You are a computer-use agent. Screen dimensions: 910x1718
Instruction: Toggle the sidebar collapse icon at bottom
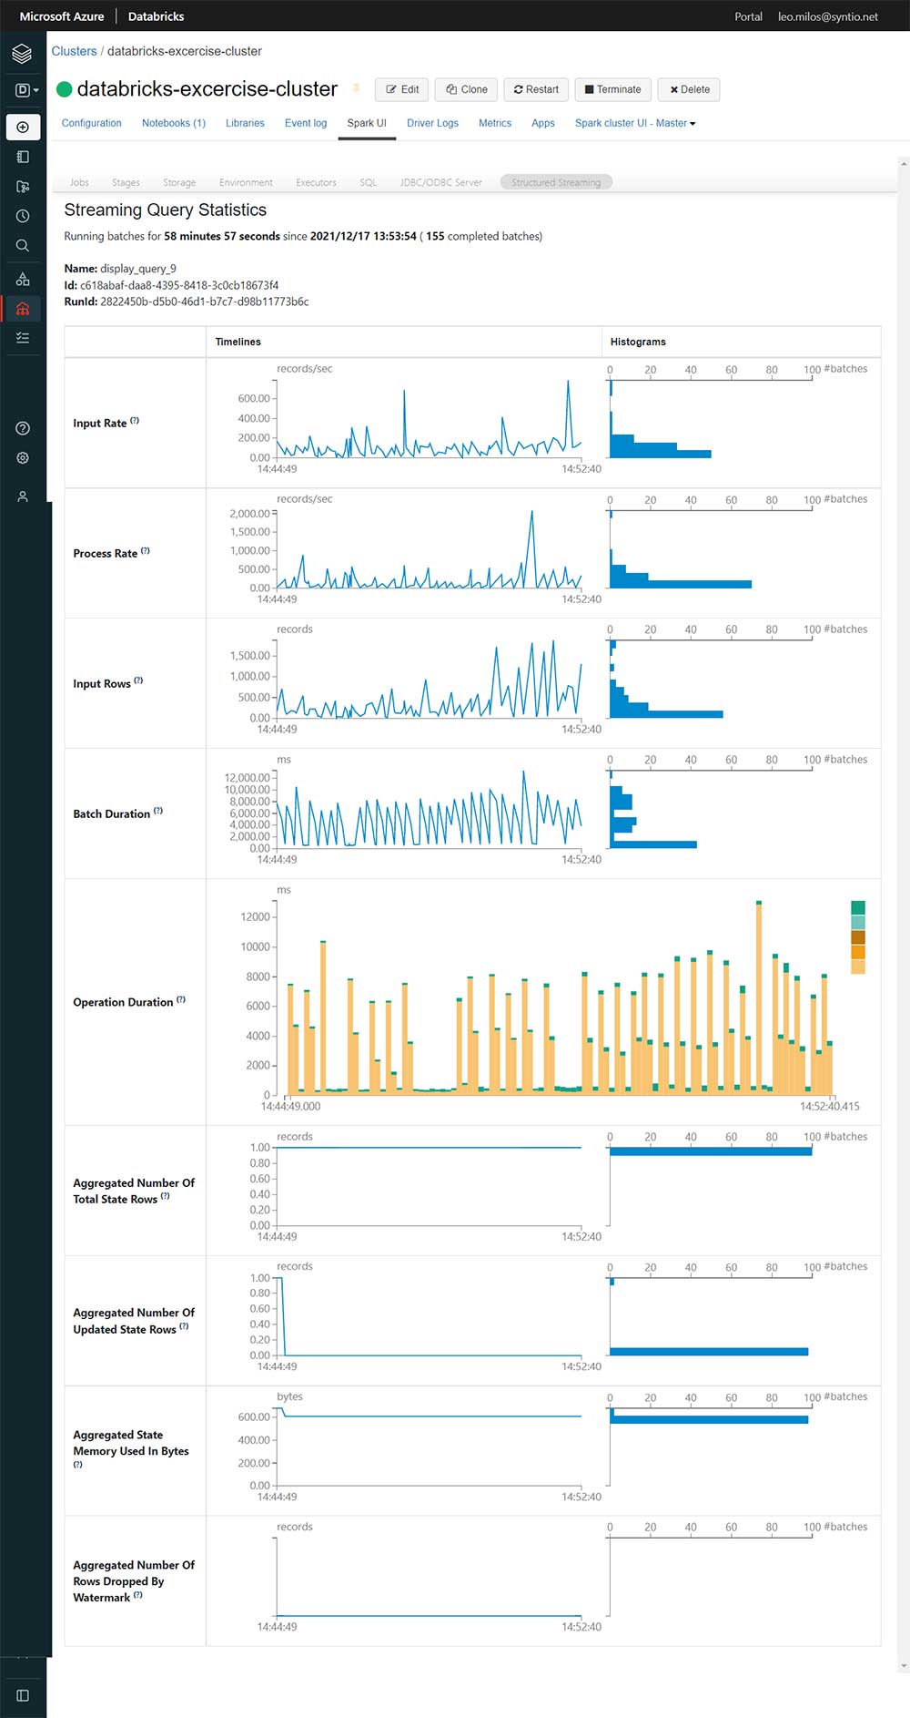(23, 1695)
